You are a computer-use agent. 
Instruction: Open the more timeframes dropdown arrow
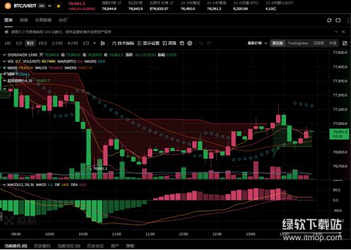tap(95, 43)
